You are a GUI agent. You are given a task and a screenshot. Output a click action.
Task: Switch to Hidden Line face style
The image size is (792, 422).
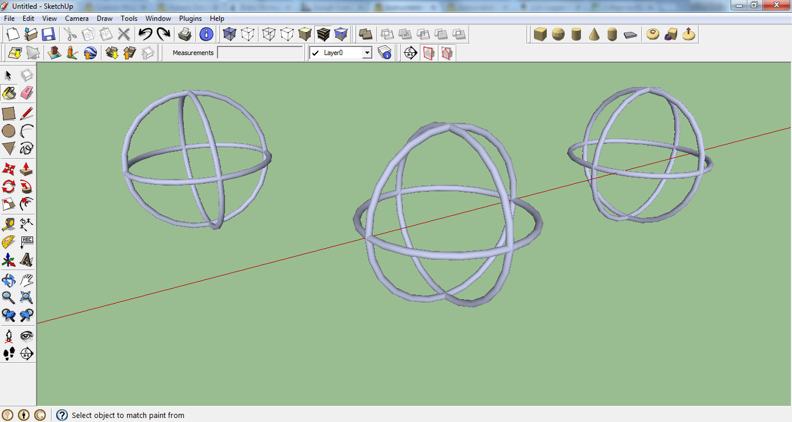[287, 34]
